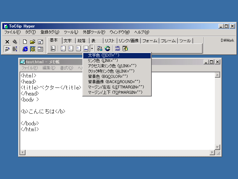Maximize the Notepad window

(x=212, y=62)
